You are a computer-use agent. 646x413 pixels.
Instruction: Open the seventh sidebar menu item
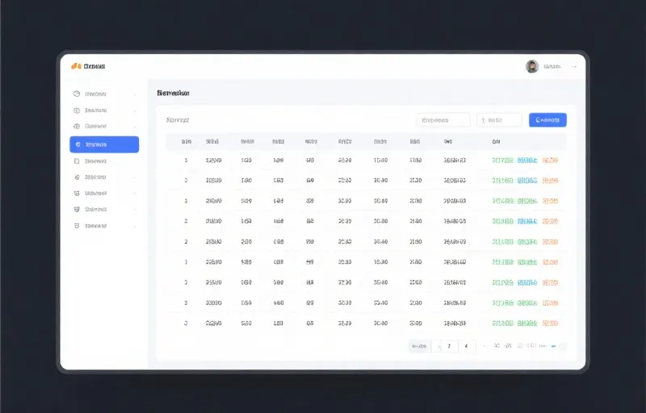click(104, 194)
